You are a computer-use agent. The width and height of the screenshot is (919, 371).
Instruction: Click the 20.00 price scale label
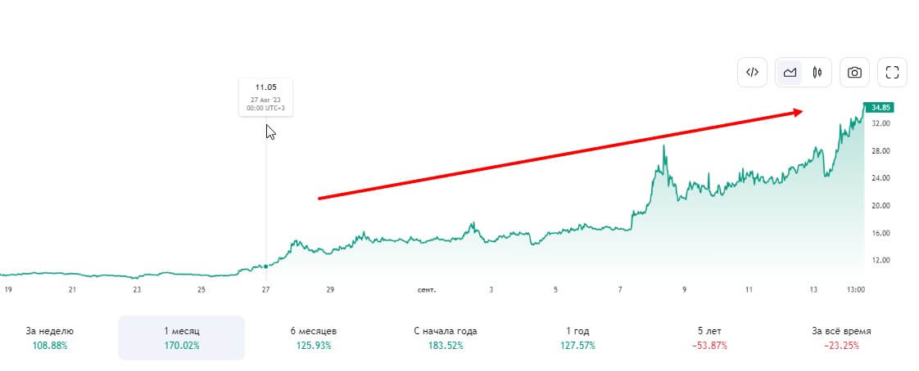[881, 205]
